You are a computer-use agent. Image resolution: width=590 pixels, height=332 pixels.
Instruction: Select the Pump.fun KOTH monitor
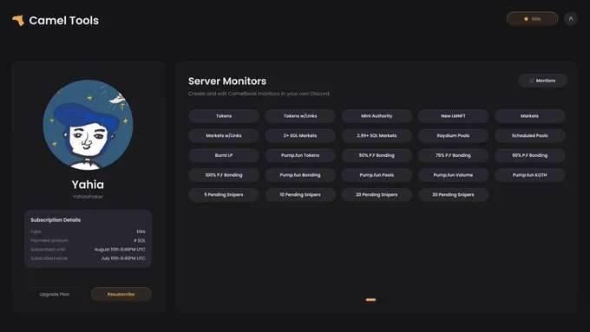point(529,175)
